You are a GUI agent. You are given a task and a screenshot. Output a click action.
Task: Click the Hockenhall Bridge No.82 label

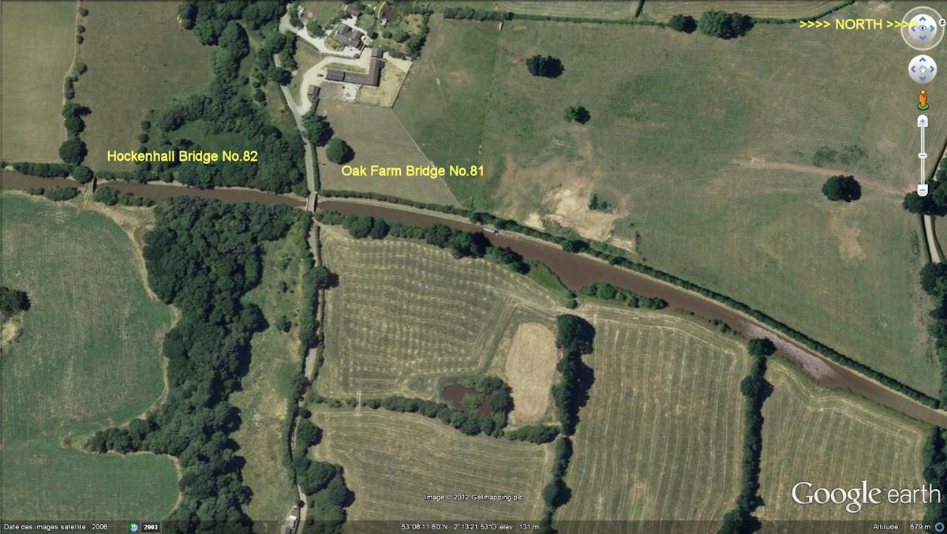pos(182,156)
